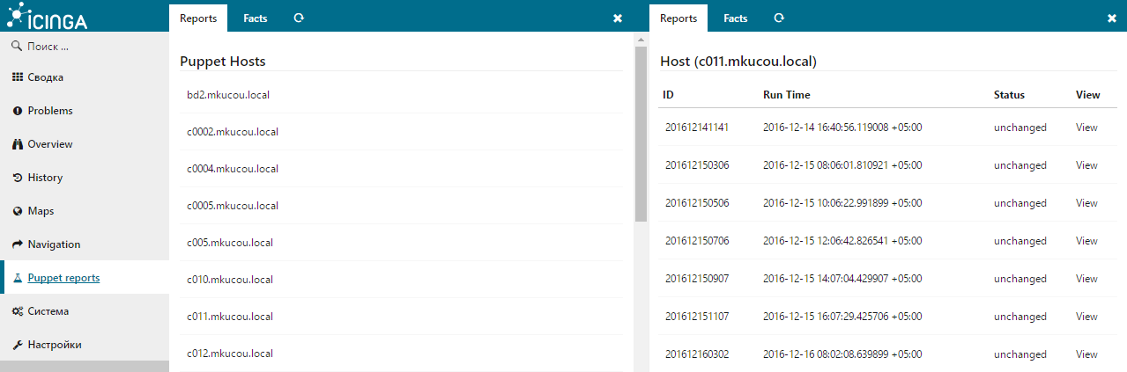
Task: Open the Problems section in sidebar
Action: click(x=49, y=111)
